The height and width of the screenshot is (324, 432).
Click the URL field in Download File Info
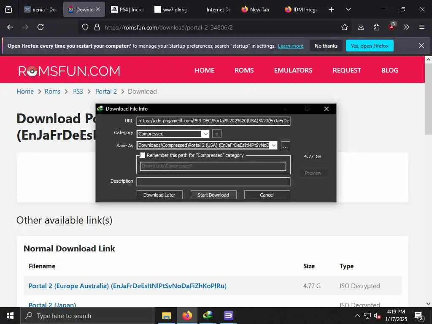pos(213,121)
